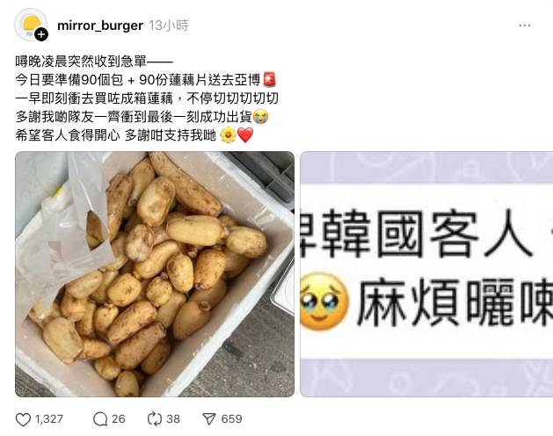Viewport: 553px width, 436px height.
Task: Click the red heart emoji in post
Action: 245,135
